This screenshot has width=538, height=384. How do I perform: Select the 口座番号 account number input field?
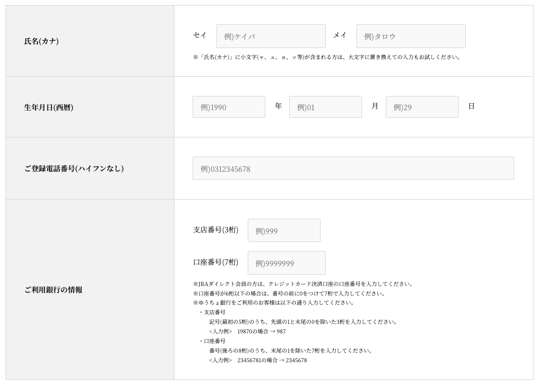click(x=286, y=263)
